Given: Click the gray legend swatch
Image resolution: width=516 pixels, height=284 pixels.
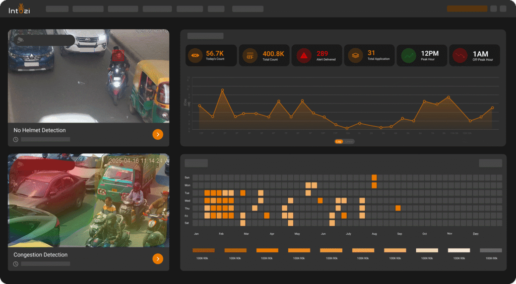Looking at the screenshot, I should tap(491, 250).
